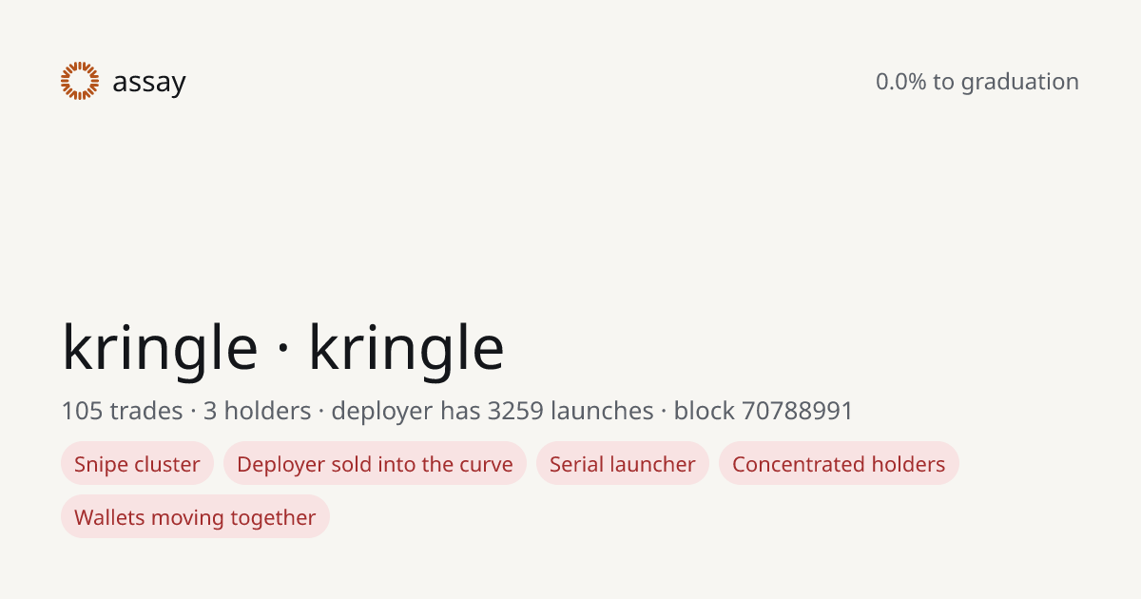
Task: Select the 0.0% to graduation indicator
Action: (977, 82)
